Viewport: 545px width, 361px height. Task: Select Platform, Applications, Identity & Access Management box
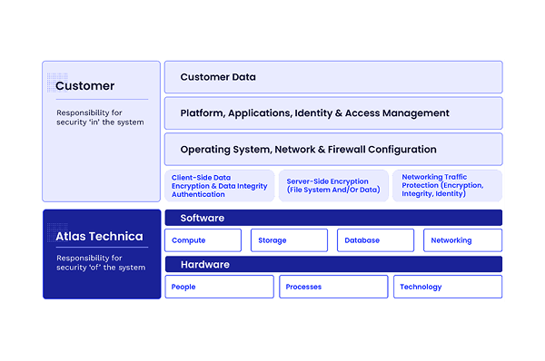333,113
